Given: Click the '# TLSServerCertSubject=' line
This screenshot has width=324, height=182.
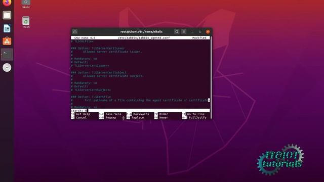Looking at the screenshot, I should click(x=91, y=90).
